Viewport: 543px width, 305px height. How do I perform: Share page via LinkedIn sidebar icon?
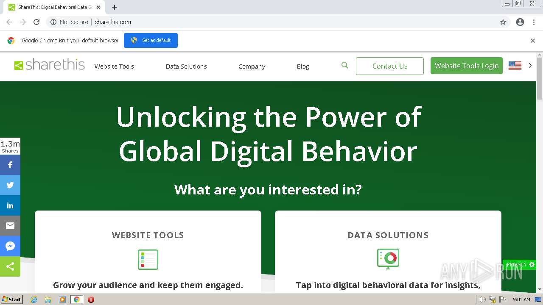10,205
